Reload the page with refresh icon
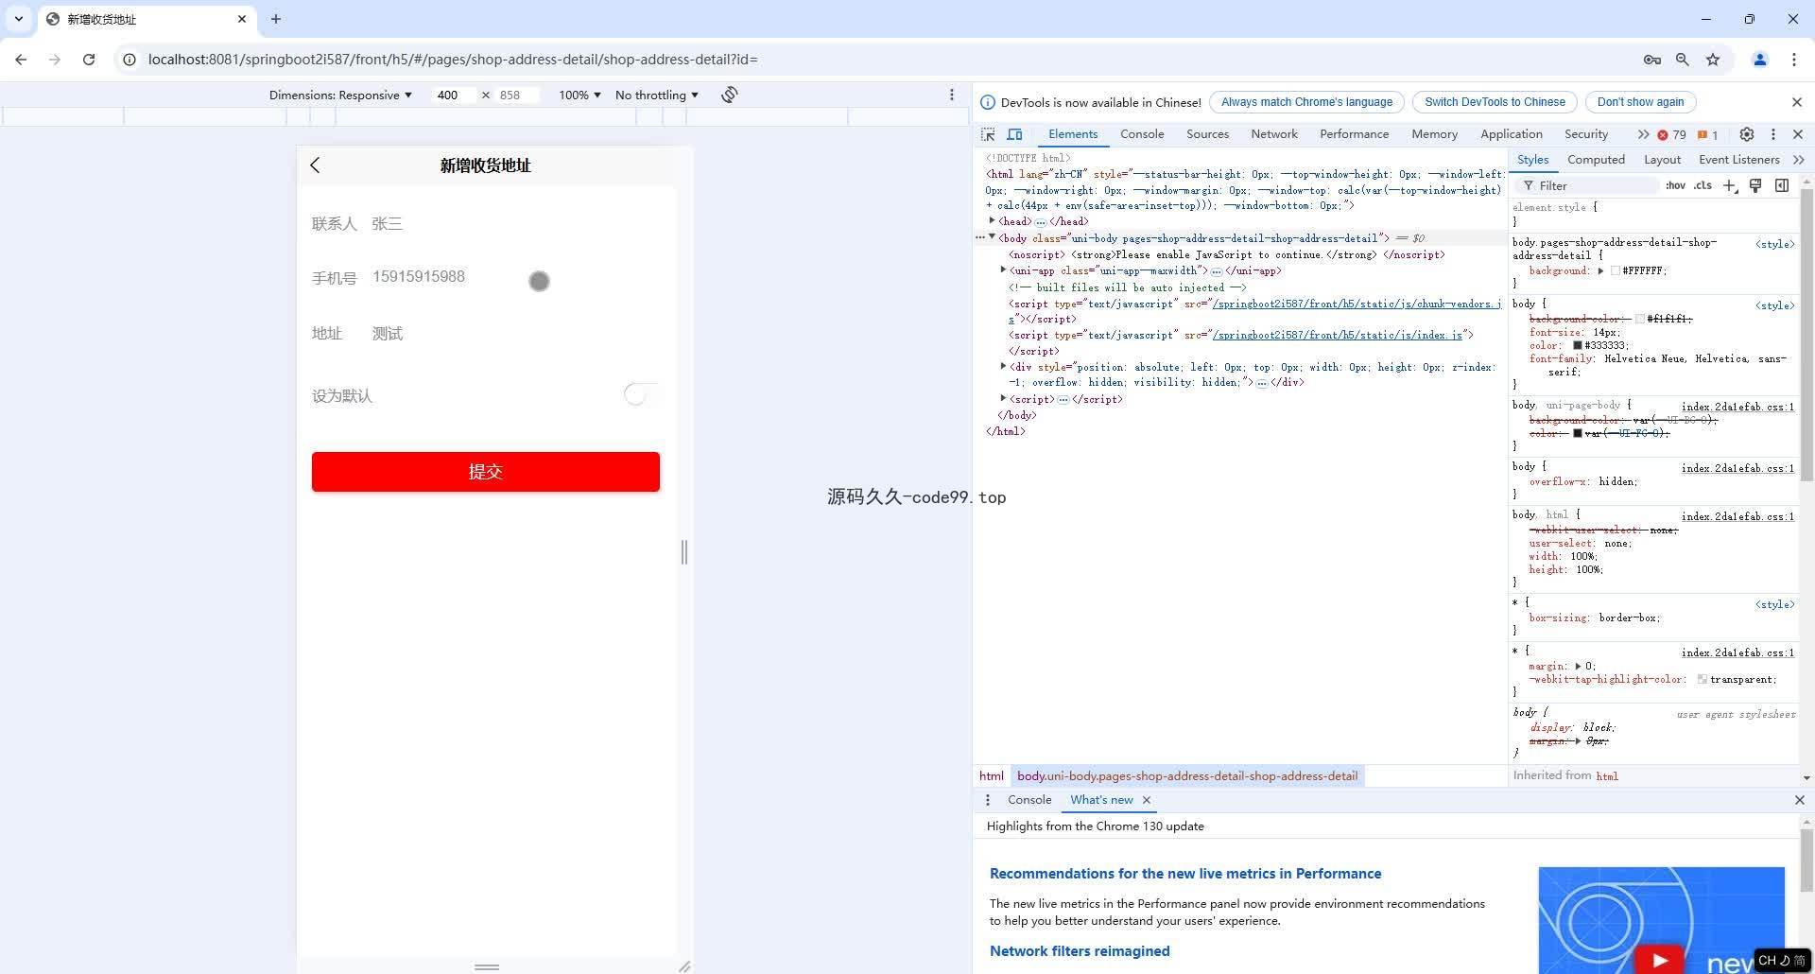This screenshot has height=974, width=1815. 89,60
